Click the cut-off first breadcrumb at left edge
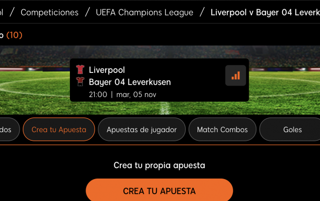The image size is (320, 201). 2,12
